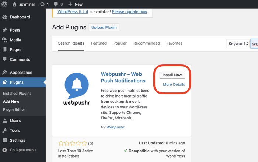Click Install Now for Webpushr

pyautogui.click(x=172, y=75)
